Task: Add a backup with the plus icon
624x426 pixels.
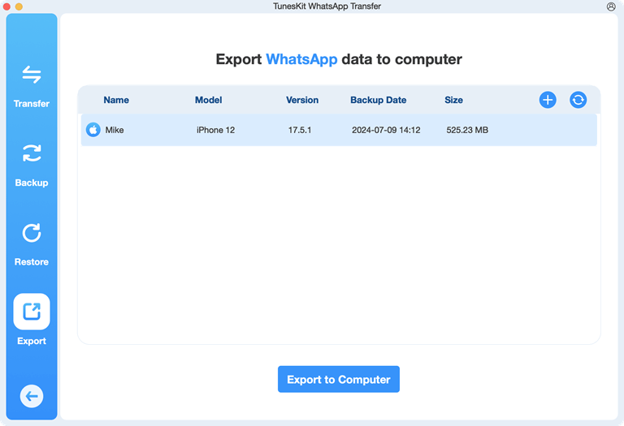Action: (548, 100)
